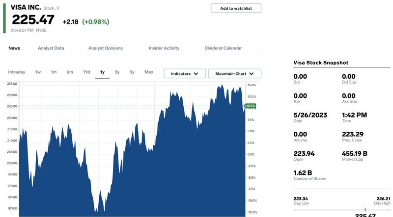Click the green 10.5% price marker on chart
The image size is (393, 217).
coord(250,106)
